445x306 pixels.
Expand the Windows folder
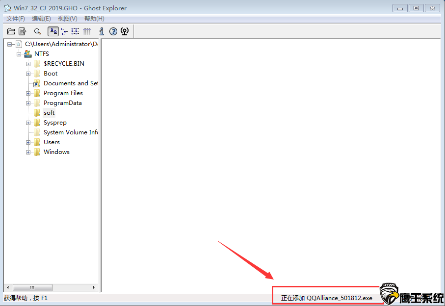coord(28,153)
